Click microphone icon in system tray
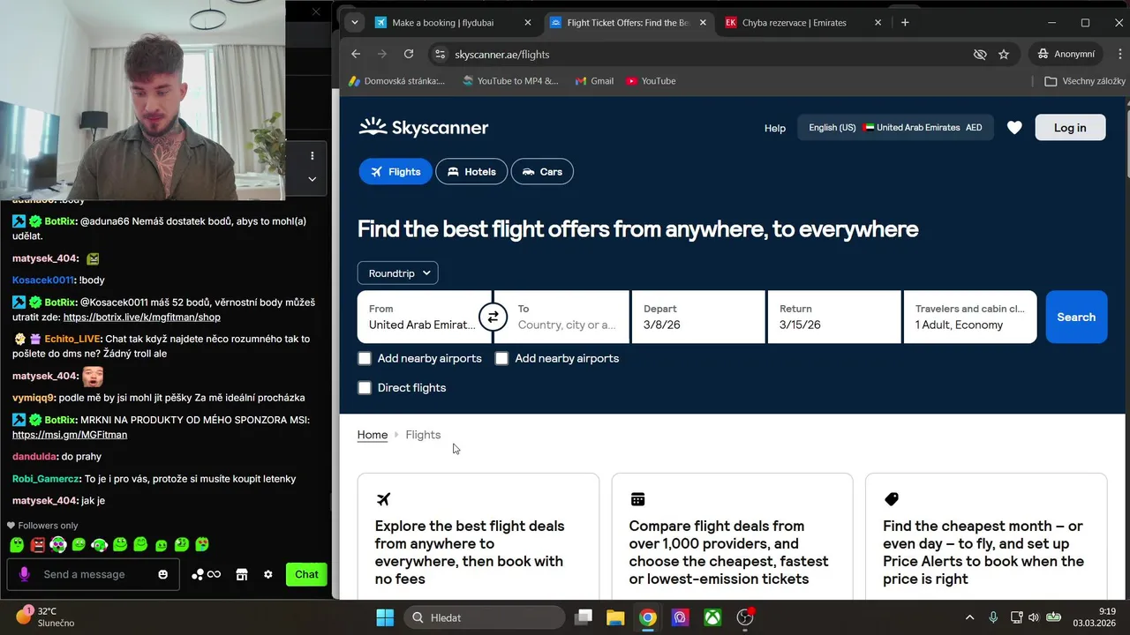This screenshot has width=1130, height=635. click(993, 617)
